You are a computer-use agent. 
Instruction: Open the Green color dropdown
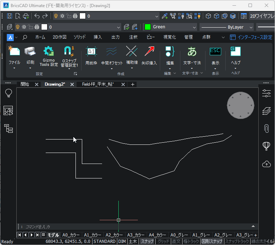(x=194, y=27)
